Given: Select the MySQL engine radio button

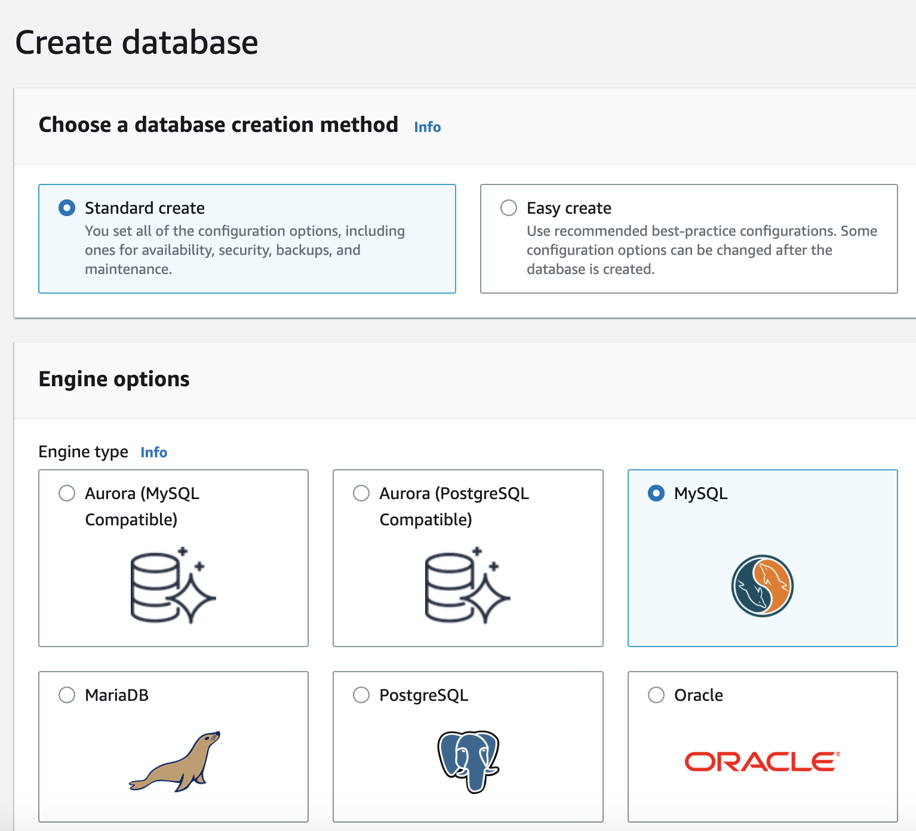Looking at the screenshot, I should pos(656,493).
